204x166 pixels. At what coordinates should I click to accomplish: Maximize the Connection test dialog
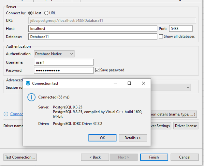[129, 83]
